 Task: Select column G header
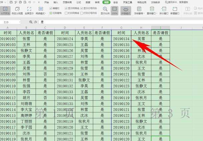(x=121, y=28)
